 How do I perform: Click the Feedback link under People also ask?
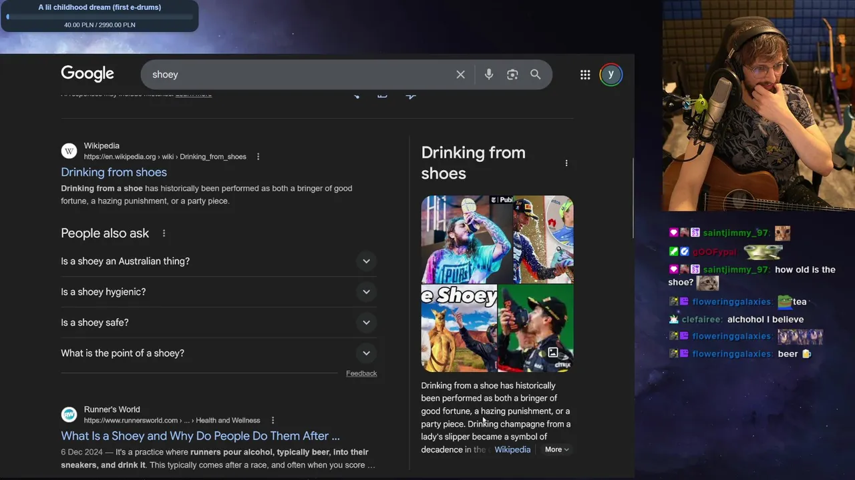click(361, 373)
